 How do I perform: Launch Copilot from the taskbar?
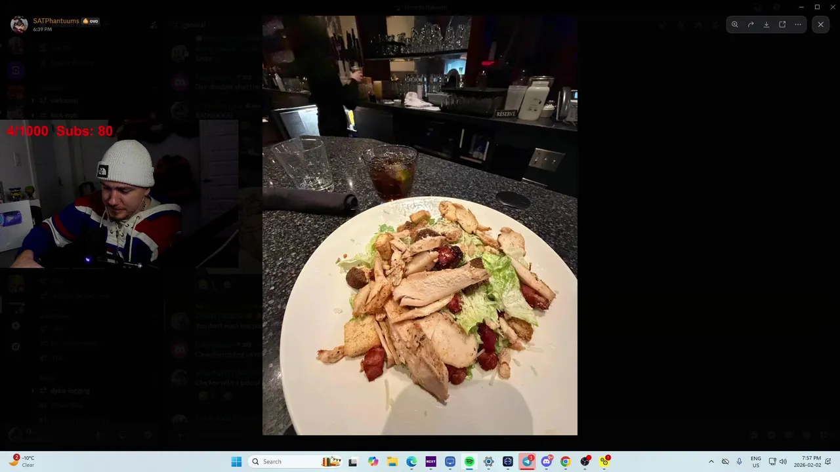coord(373,462)
